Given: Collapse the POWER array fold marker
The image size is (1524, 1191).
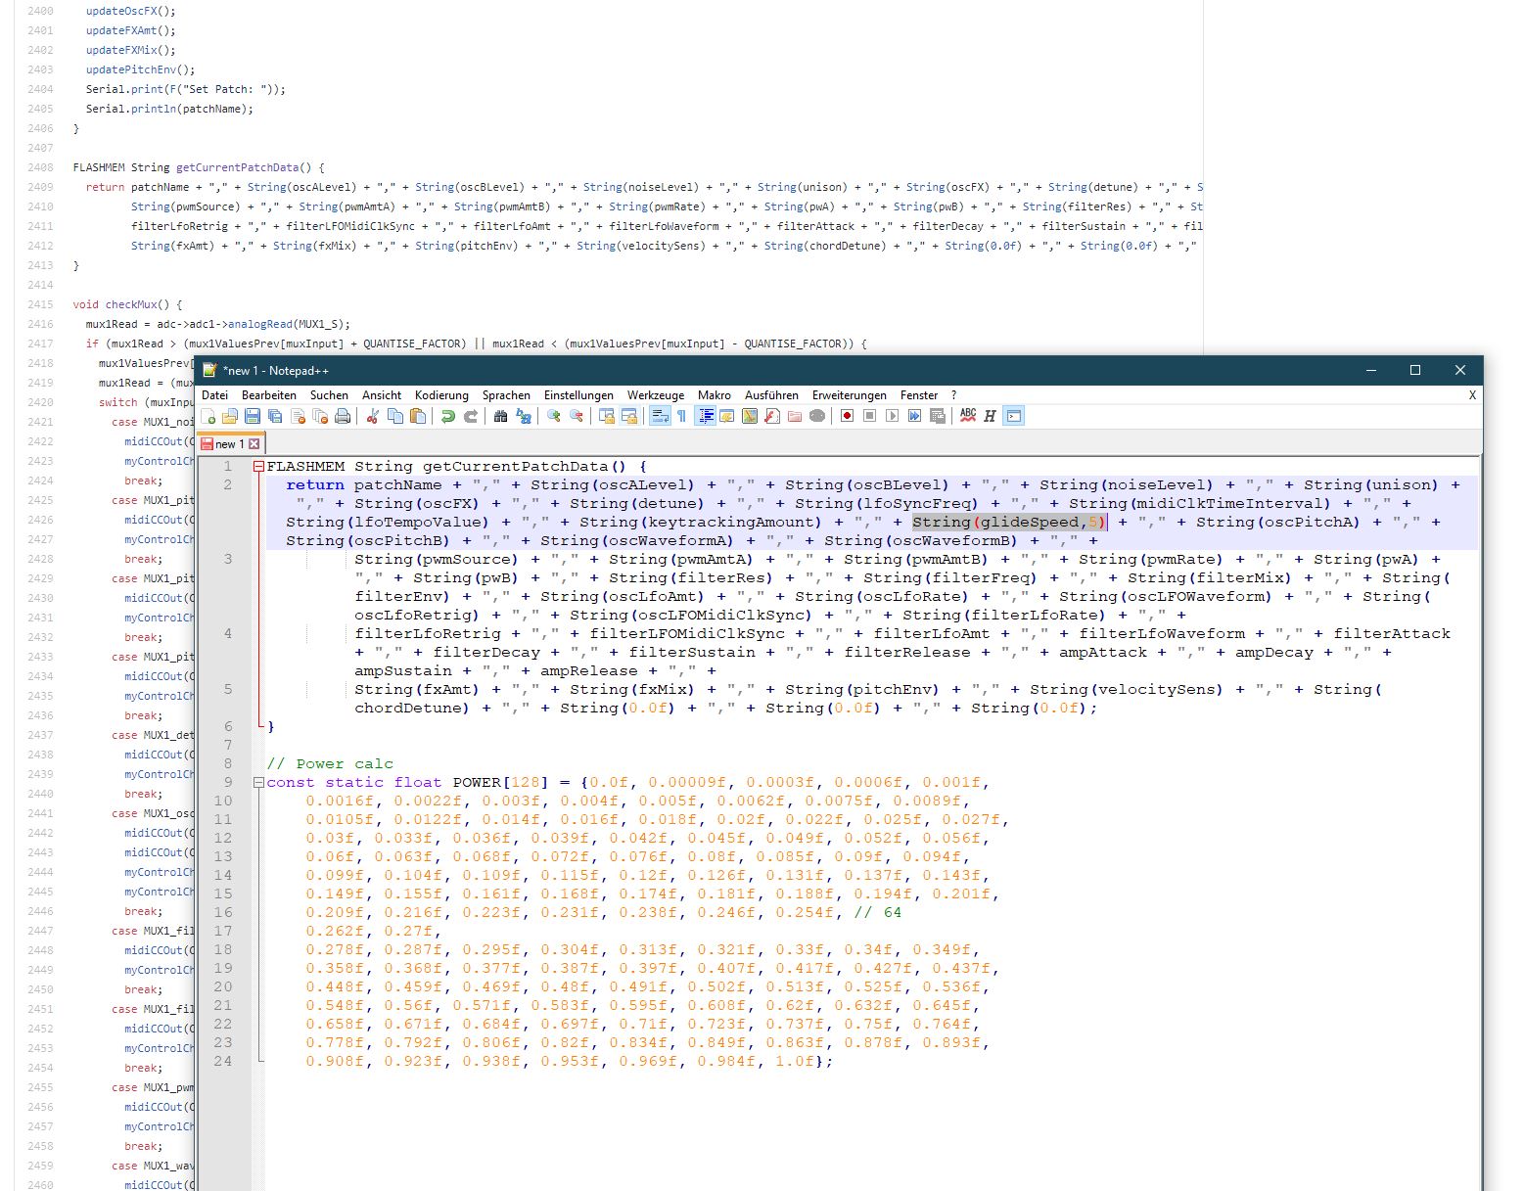Looking at the screenshot, I should click(x=258, y=783).
